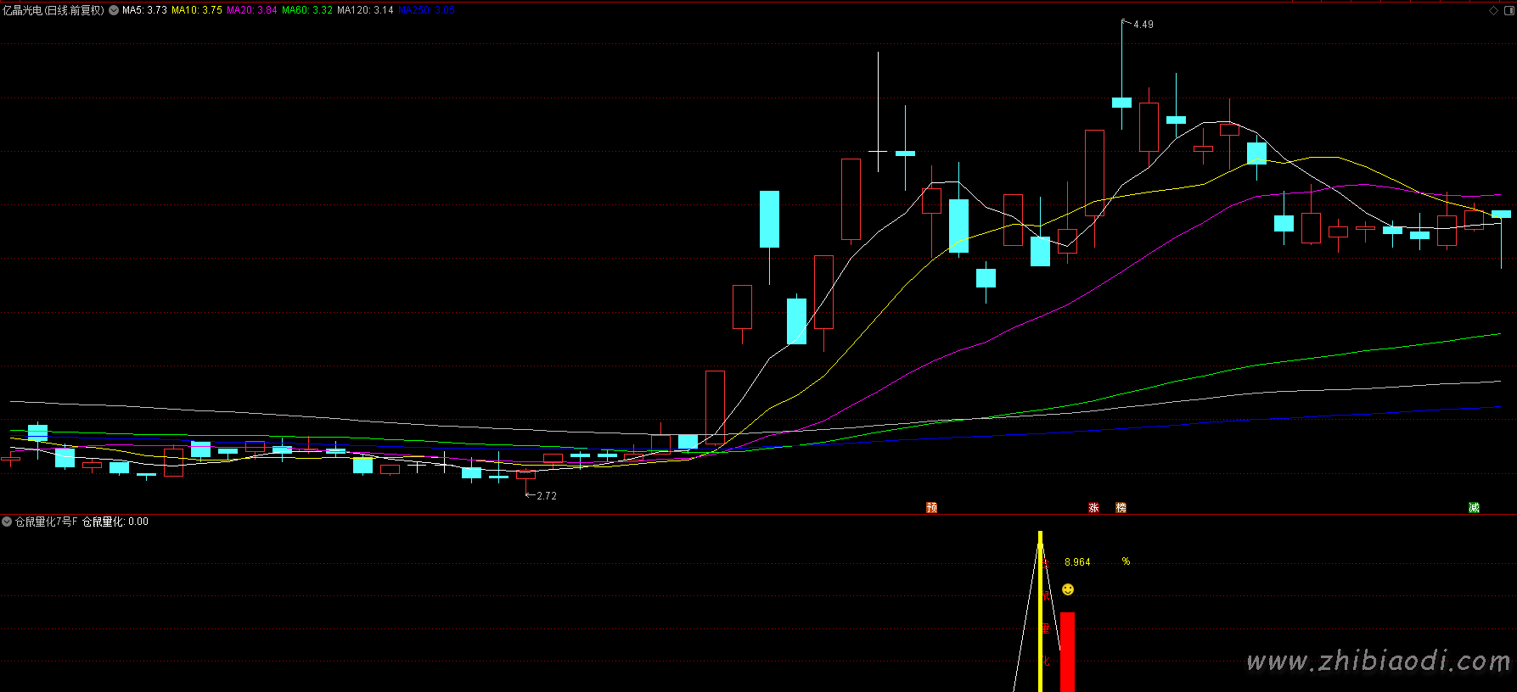Click the 4.49 high price annotation
The image size is (1517, 692).
click(1143, 25)
